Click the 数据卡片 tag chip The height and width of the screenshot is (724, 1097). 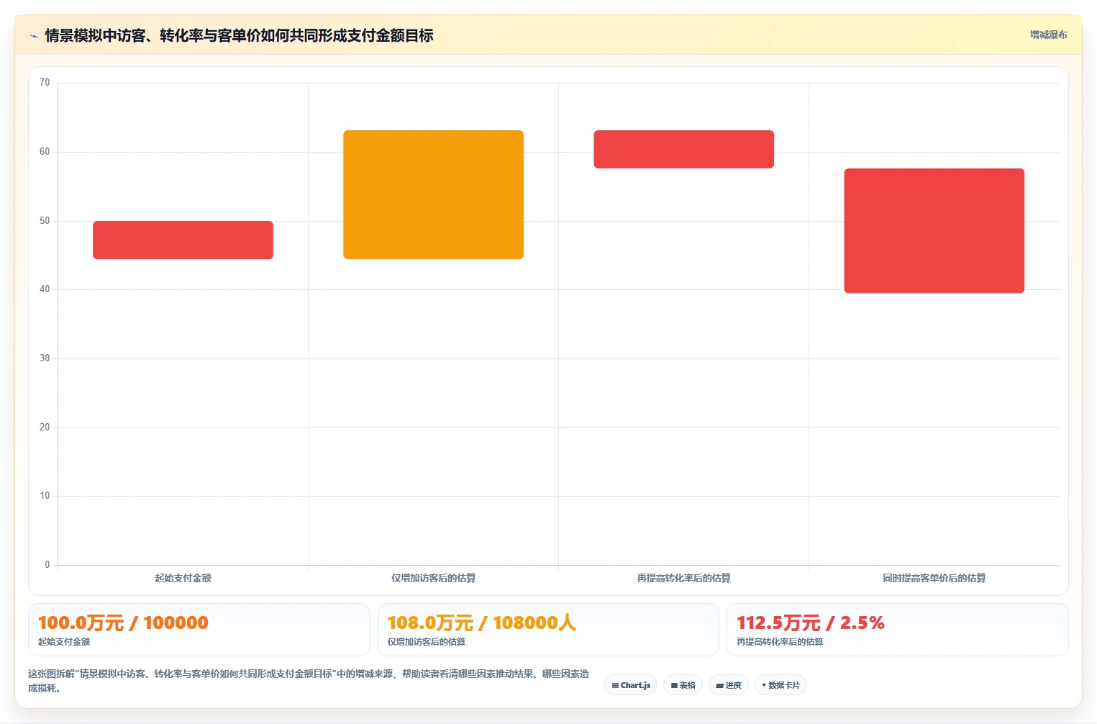(x=780, y=685)
